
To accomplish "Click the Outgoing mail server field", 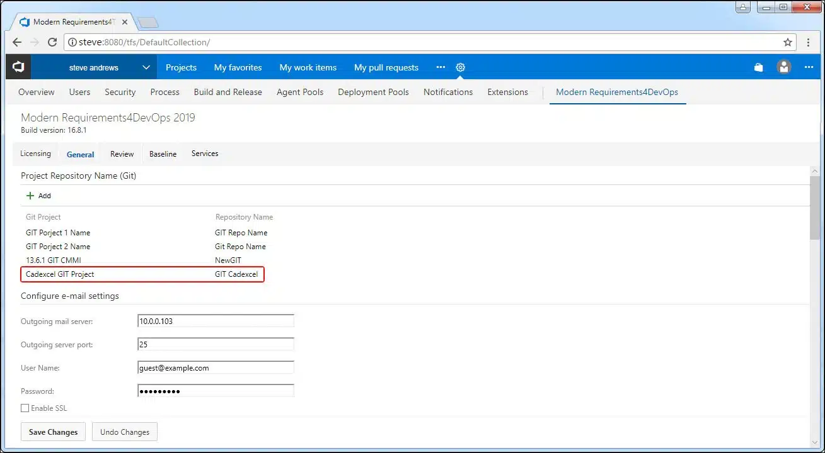I will click(216, 321).
